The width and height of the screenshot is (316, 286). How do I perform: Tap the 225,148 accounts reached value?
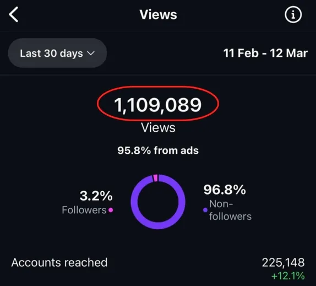(283, 262)
